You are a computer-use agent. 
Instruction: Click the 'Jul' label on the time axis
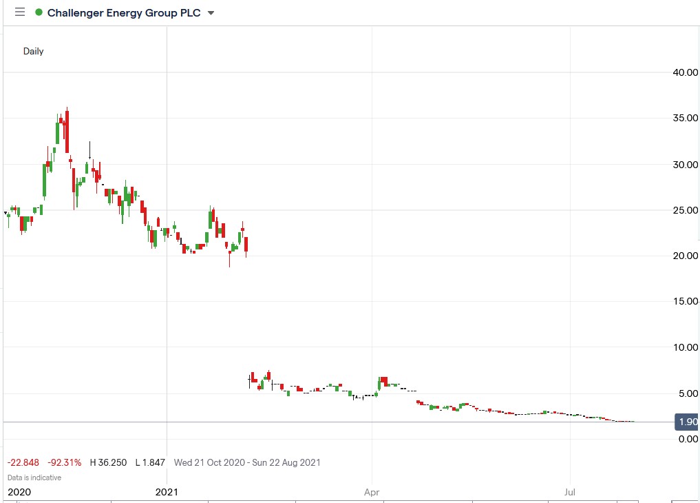click(x=569, y=492)
